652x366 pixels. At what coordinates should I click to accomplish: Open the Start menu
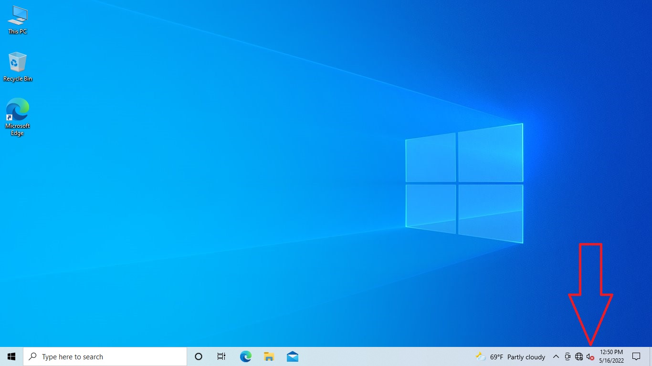(11, 356)
